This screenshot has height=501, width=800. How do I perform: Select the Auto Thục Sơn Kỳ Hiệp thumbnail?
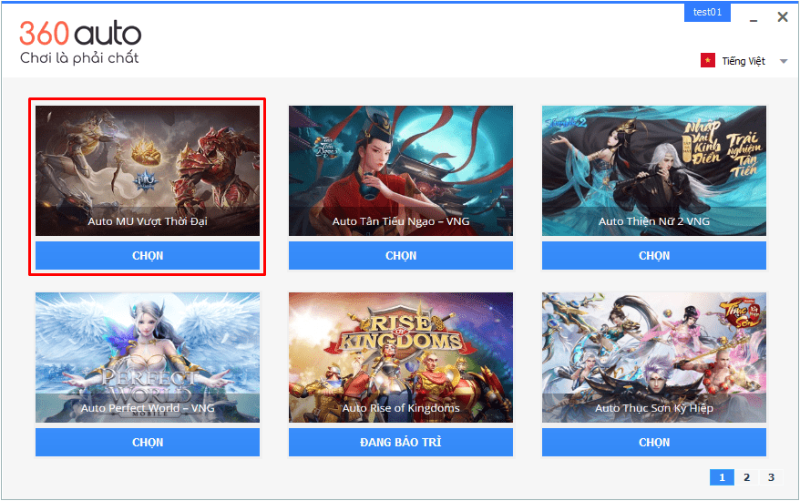click(x=654, y=357)
